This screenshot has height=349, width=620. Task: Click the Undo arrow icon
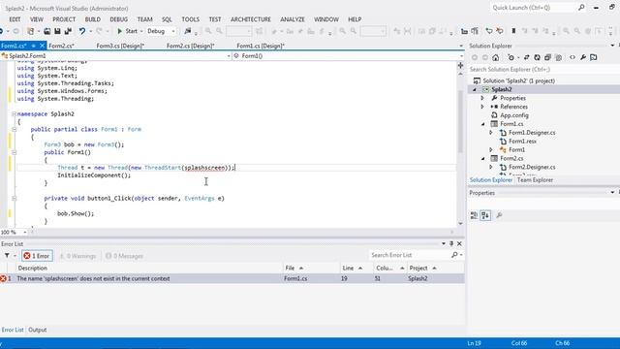click(x=81, y=31)
